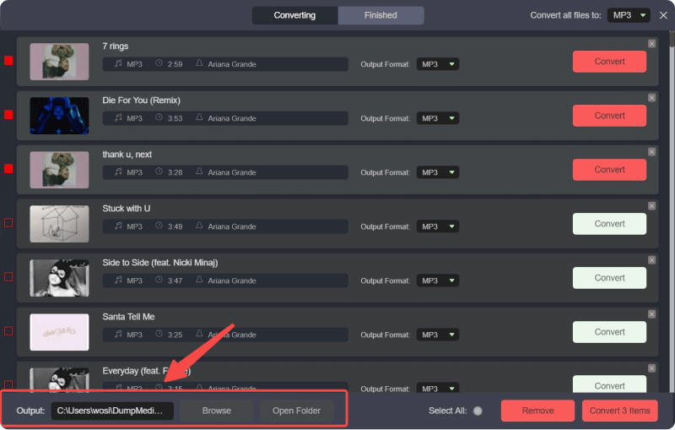Check the Side to Side checkbox
675x430 pixels.
8,277
